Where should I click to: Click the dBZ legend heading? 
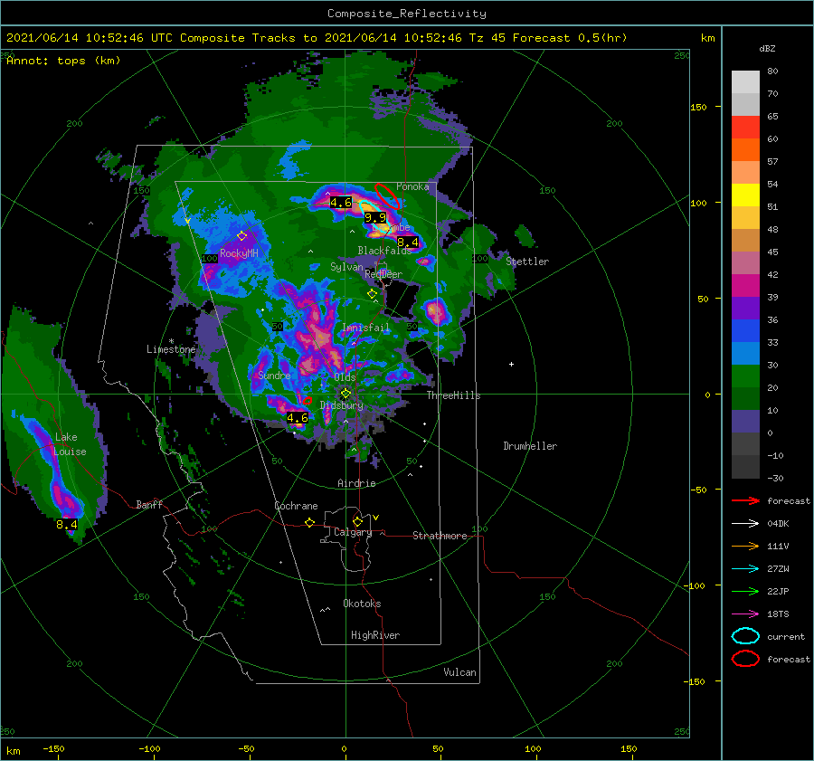pos(767,48)
